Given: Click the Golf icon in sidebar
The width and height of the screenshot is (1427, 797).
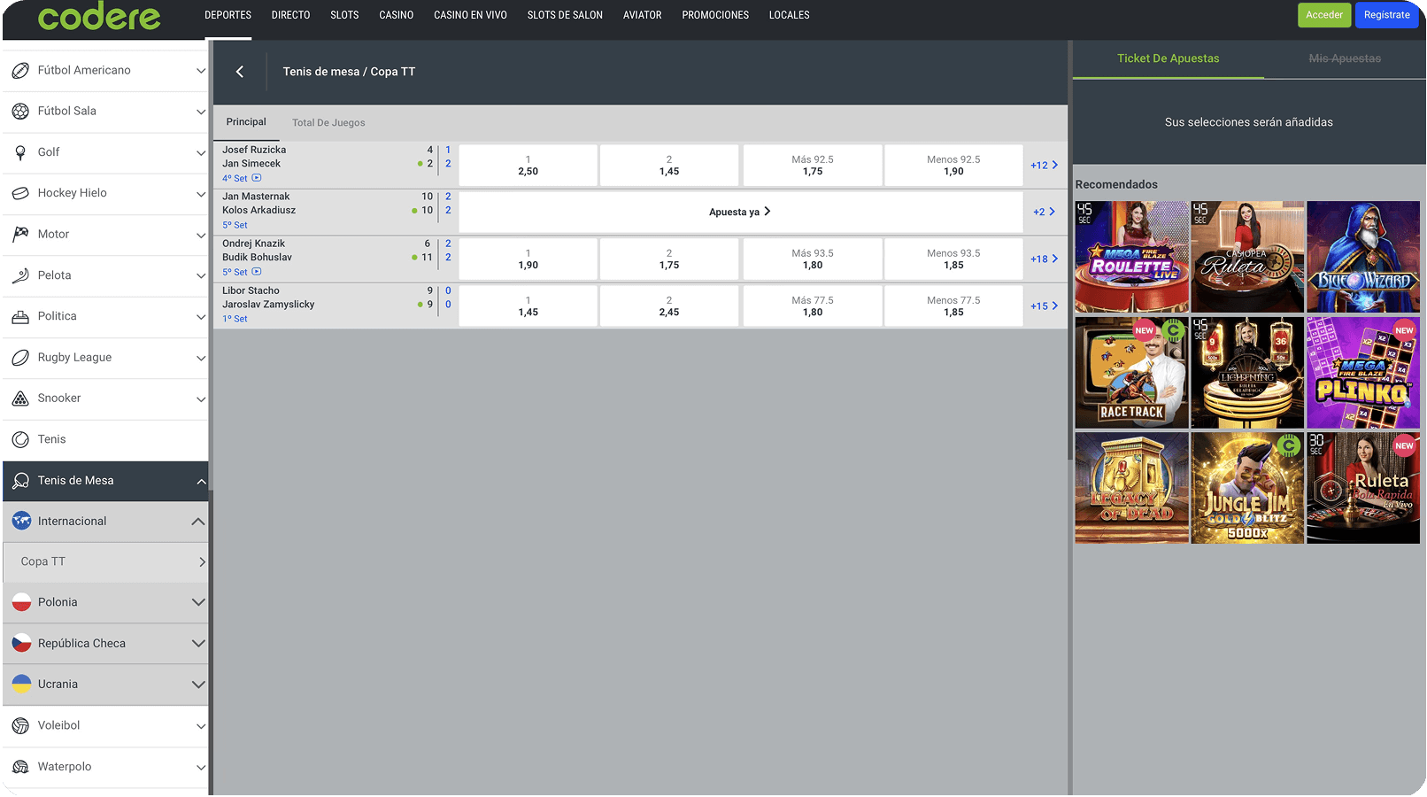Looking at the screenshot, I should pos(20,152).
